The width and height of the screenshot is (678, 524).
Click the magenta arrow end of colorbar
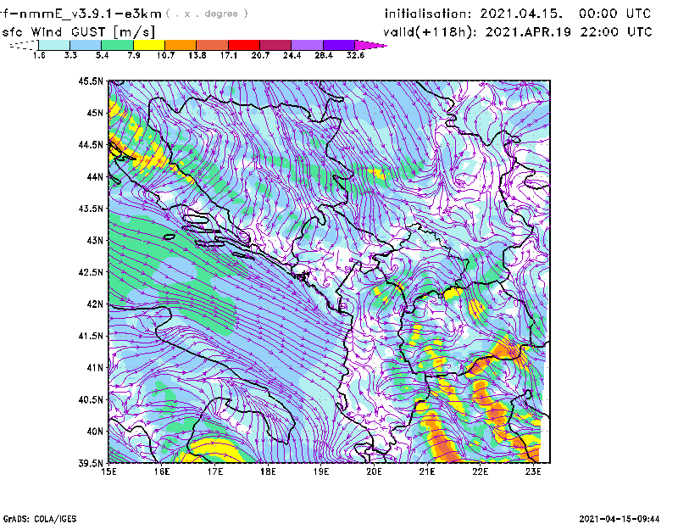pyautogui.click(x=370, y=45)
